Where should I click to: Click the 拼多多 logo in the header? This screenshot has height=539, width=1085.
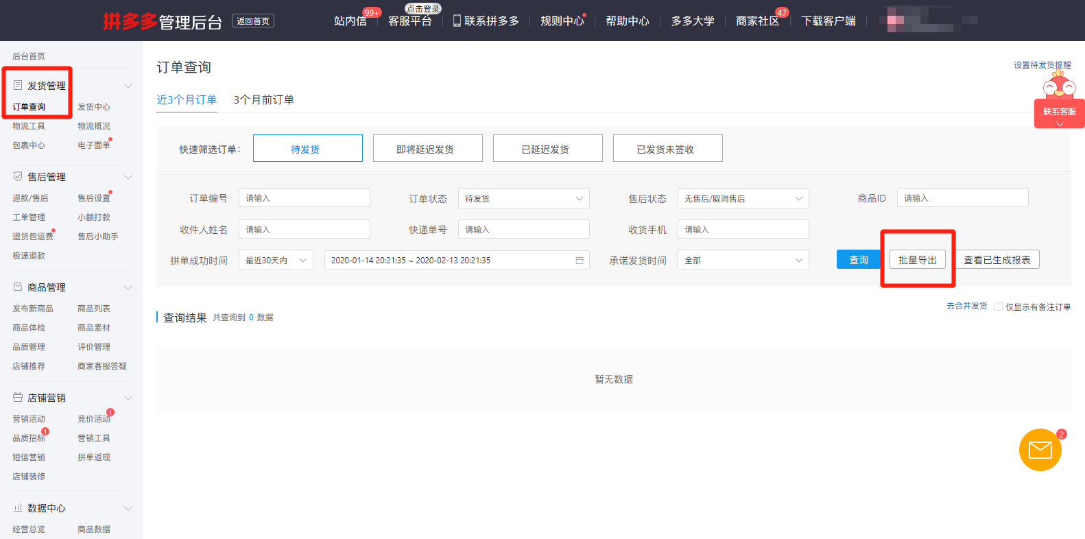(x=130, y=21)
